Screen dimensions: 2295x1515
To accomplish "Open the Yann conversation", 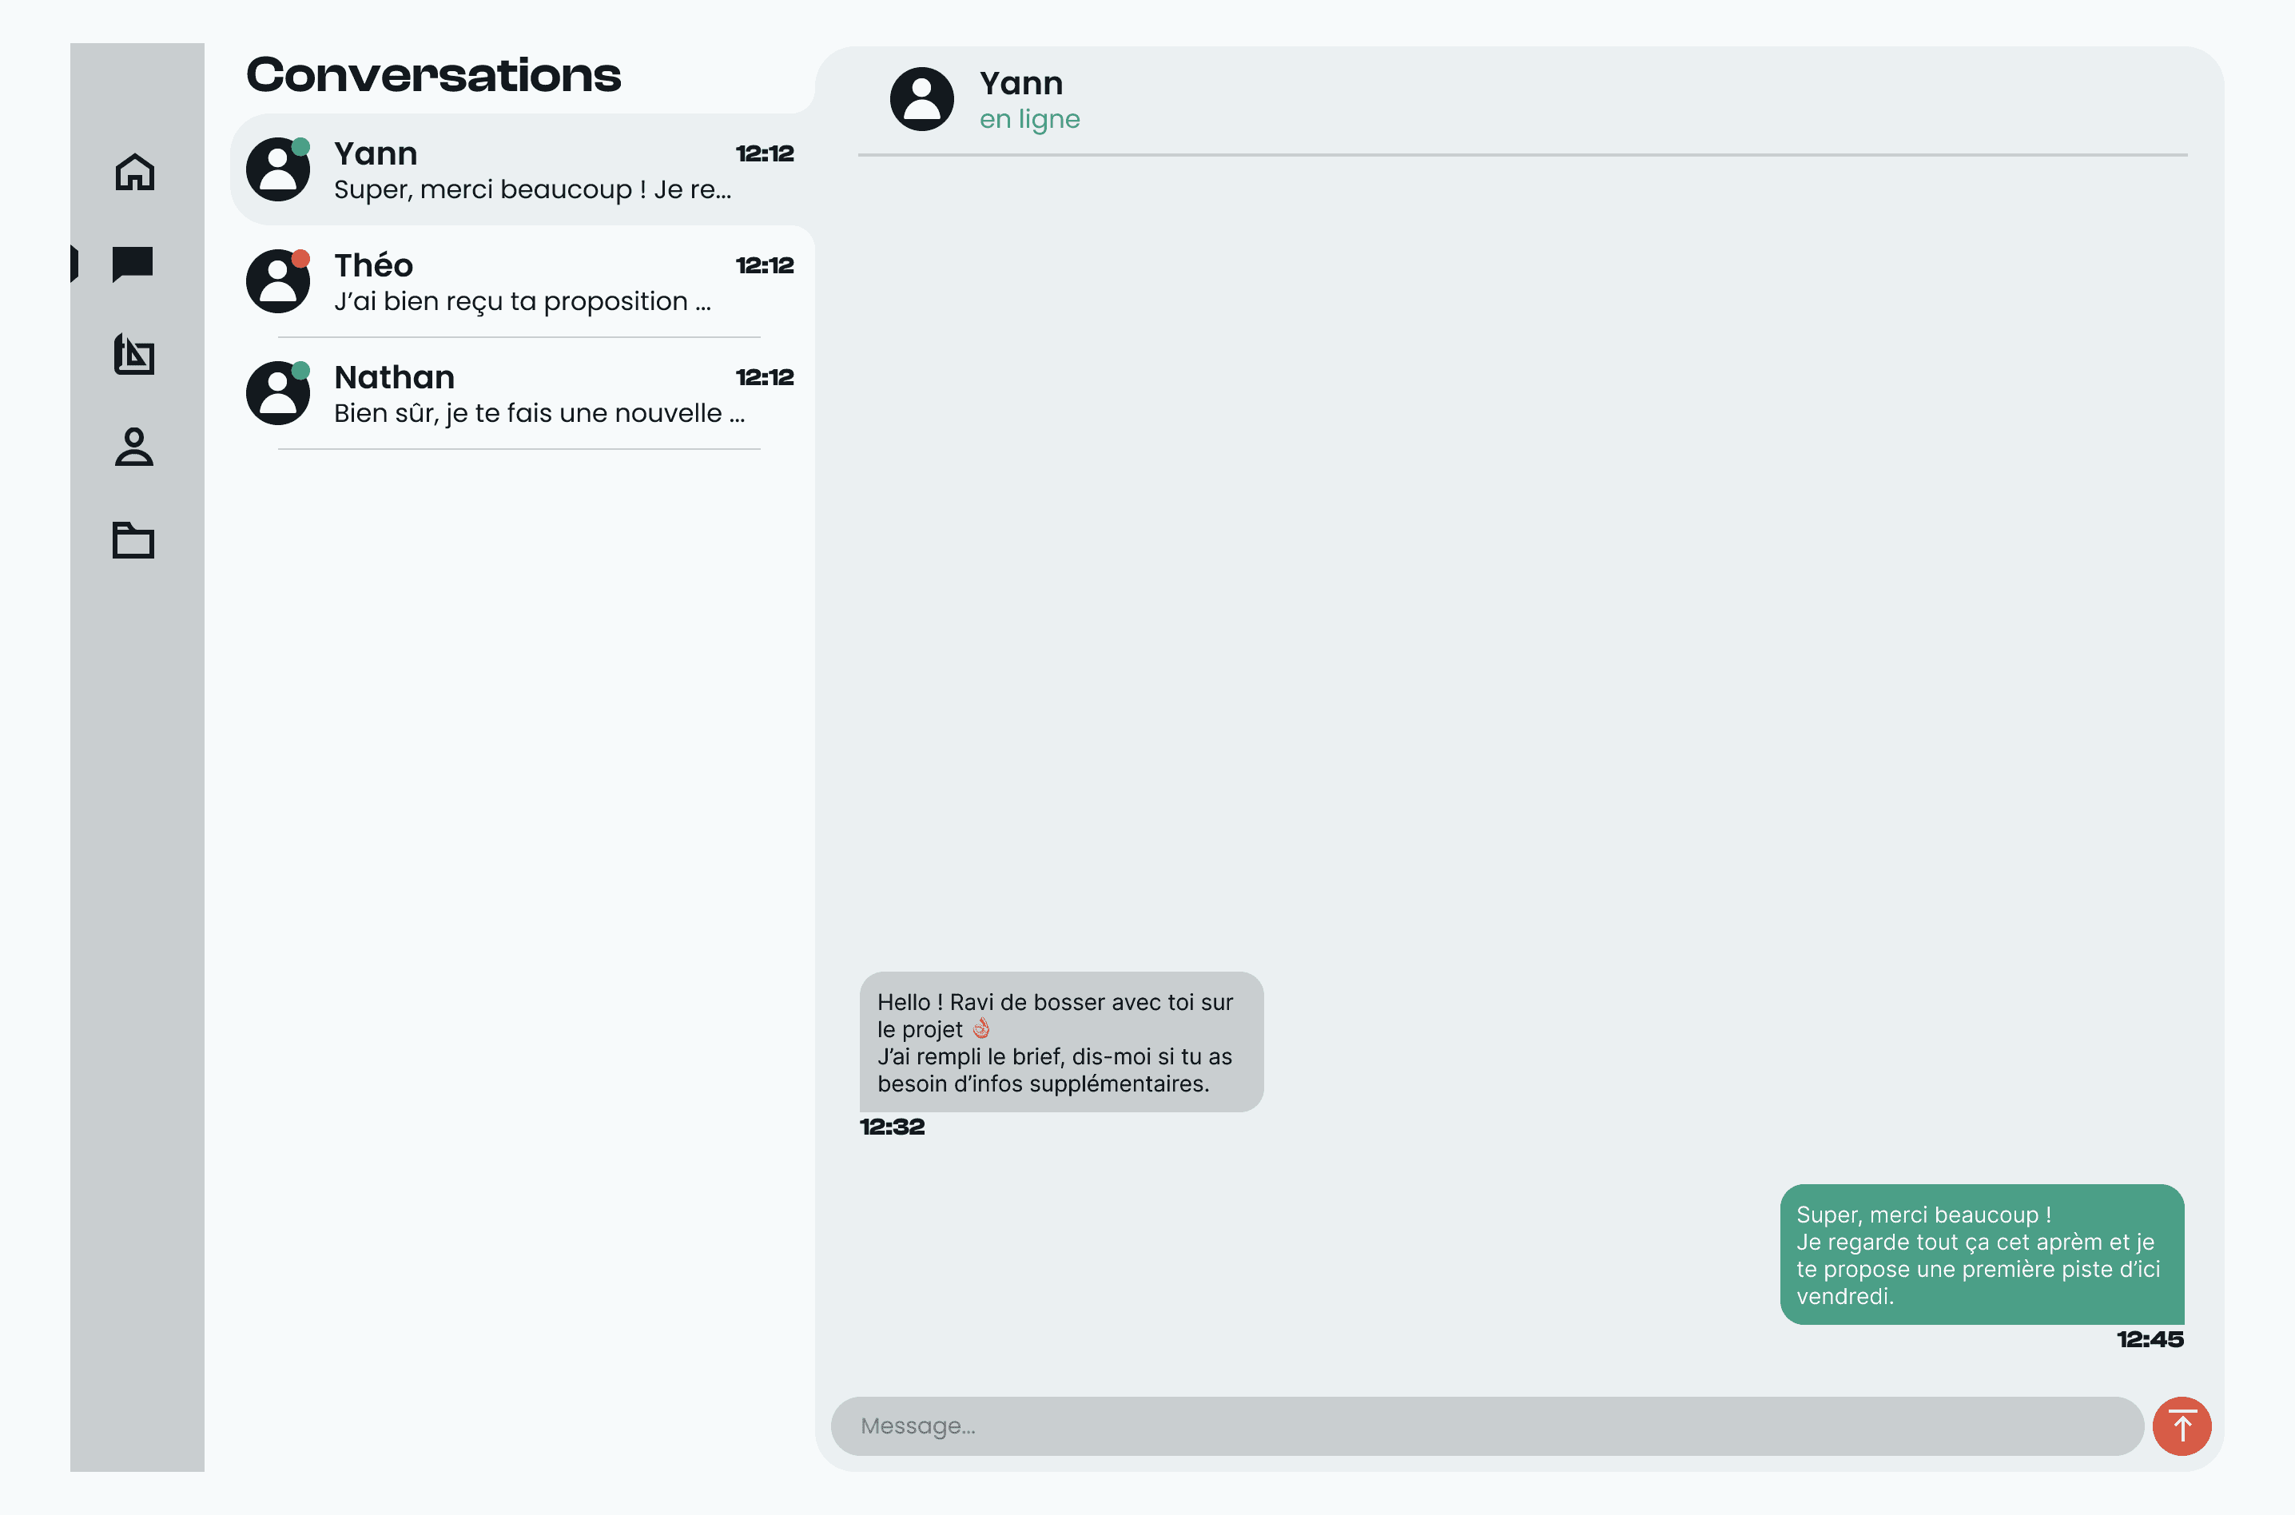I will point(522,169).
